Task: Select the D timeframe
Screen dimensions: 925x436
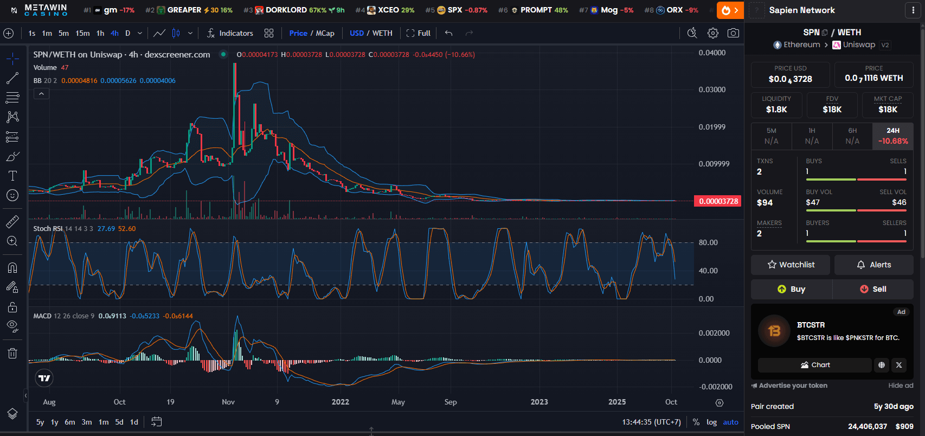Action: (128, 33)
